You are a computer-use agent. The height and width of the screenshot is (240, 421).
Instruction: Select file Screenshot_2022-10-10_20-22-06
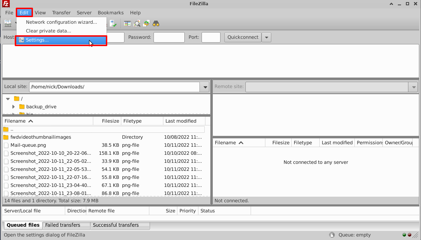coord(50,153)
